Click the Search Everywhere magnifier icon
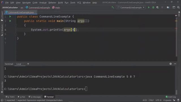The image size is (181, 102). 178,7
